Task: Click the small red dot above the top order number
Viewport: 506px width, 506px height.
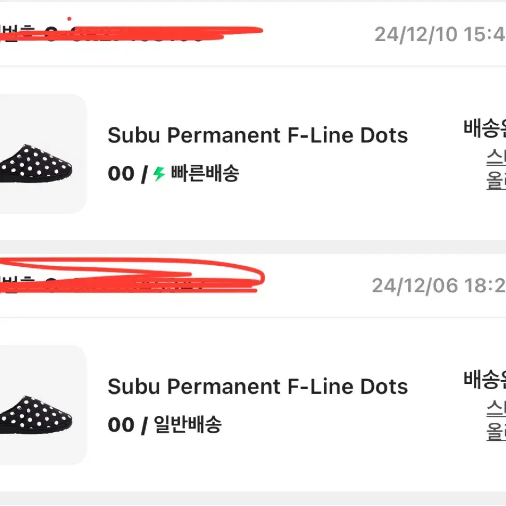Action: click(69, 19)
